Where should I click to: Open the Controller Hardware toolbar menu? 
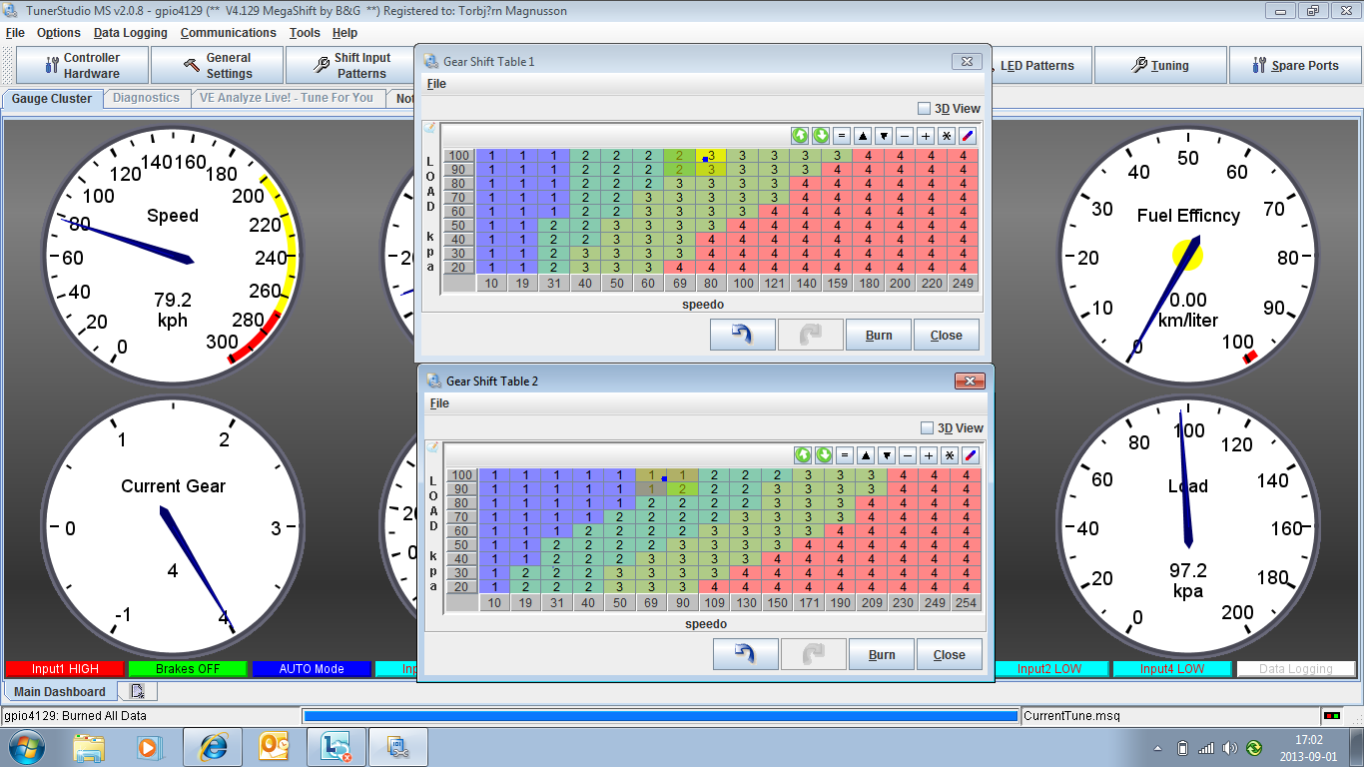point(82,65)
